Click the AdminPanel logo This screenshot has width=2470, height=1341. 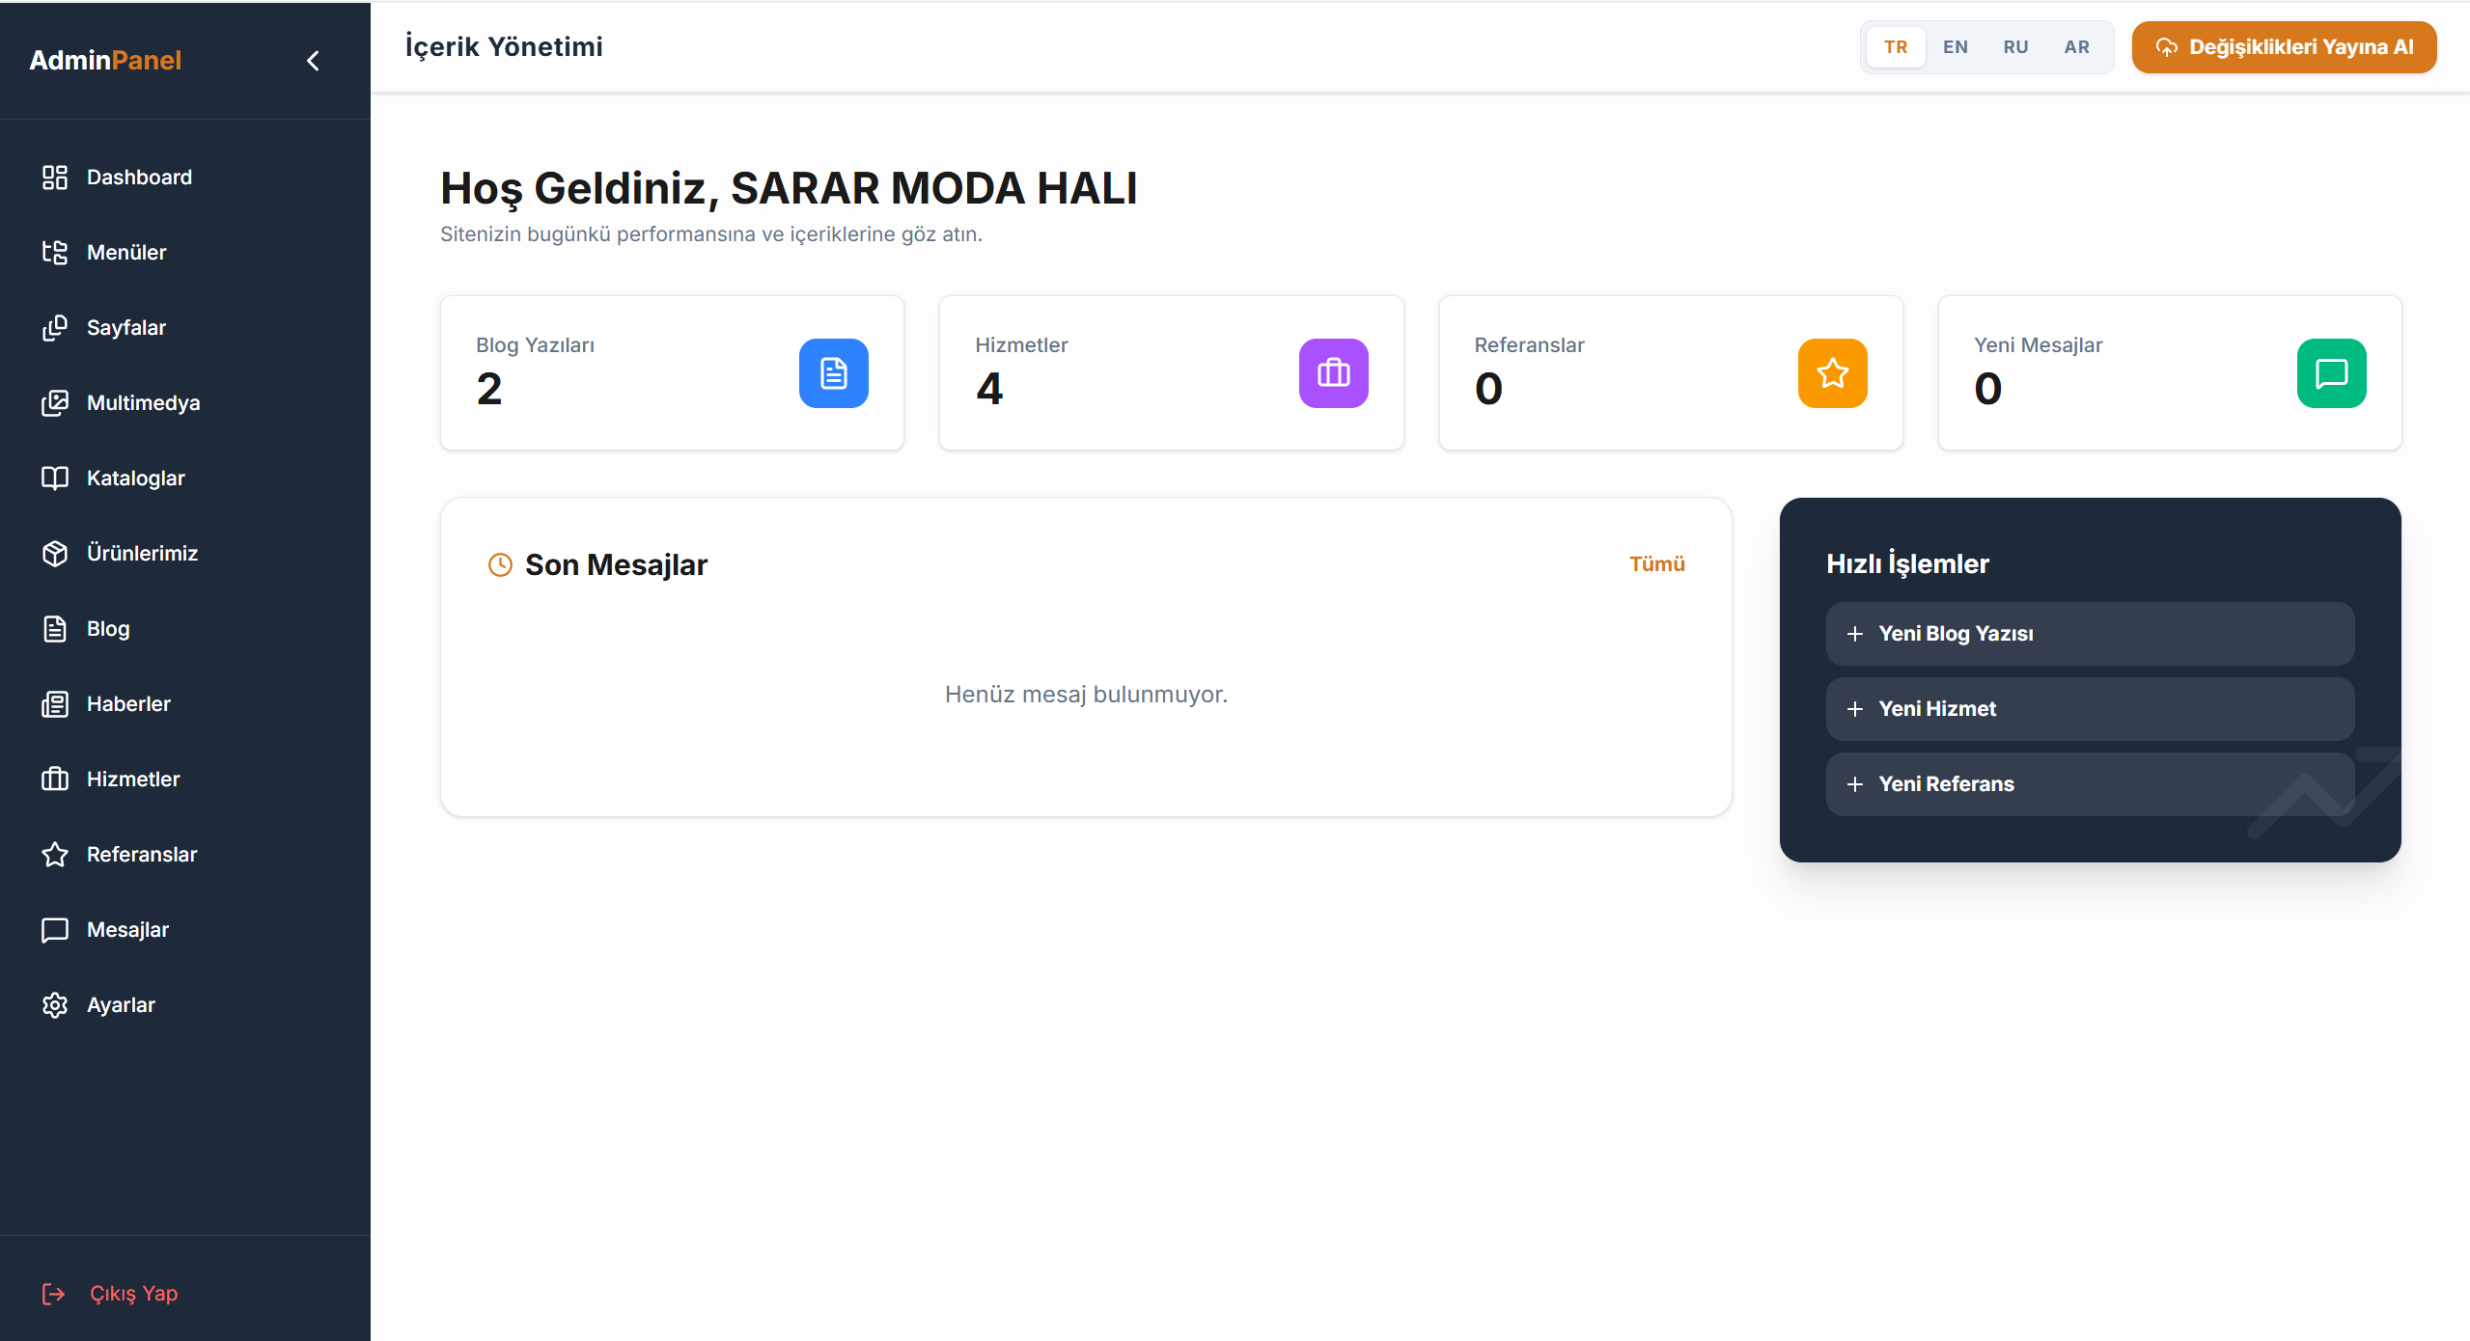point(105,60)
